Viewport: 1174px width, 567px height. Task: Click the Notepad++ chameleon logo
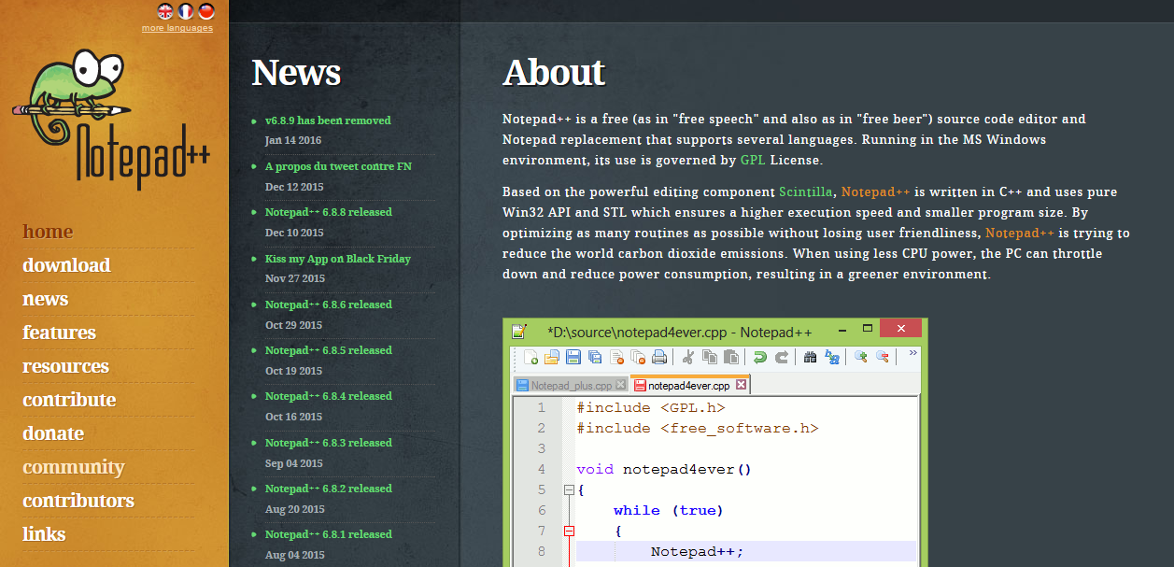point(110,118)
